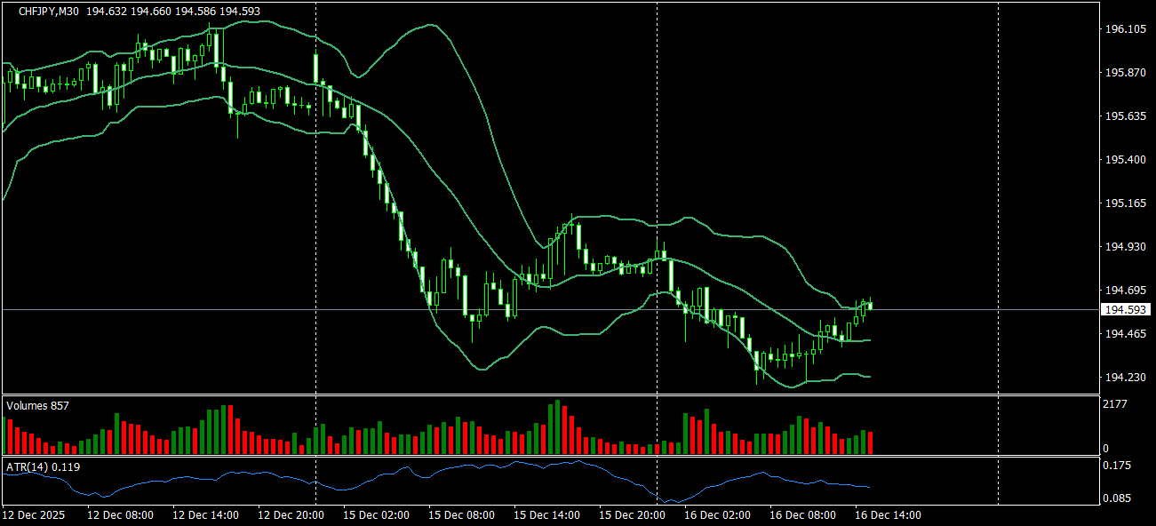
Task: Click the 12 Dec 14:00 time label
Action: pyautogui.click(x=206, y=515)
